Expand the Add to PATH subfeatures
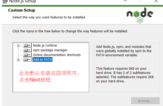 (x=18, y=60)
